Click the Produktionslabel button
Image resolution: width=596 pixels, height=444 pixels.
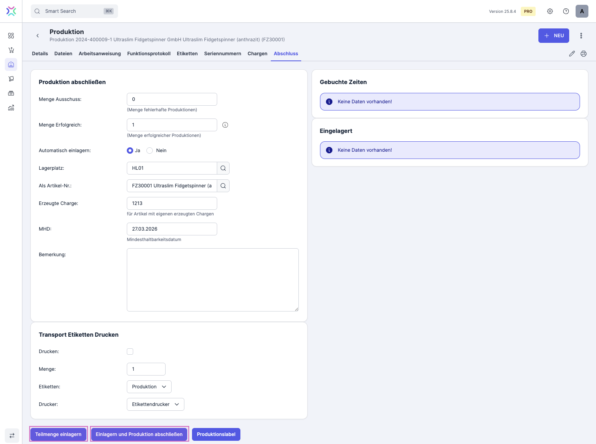click(x=216, y=434)
